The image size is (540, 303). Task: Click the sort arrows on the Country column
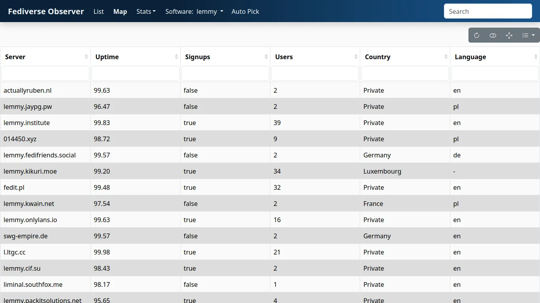click(x=446, y=57)
